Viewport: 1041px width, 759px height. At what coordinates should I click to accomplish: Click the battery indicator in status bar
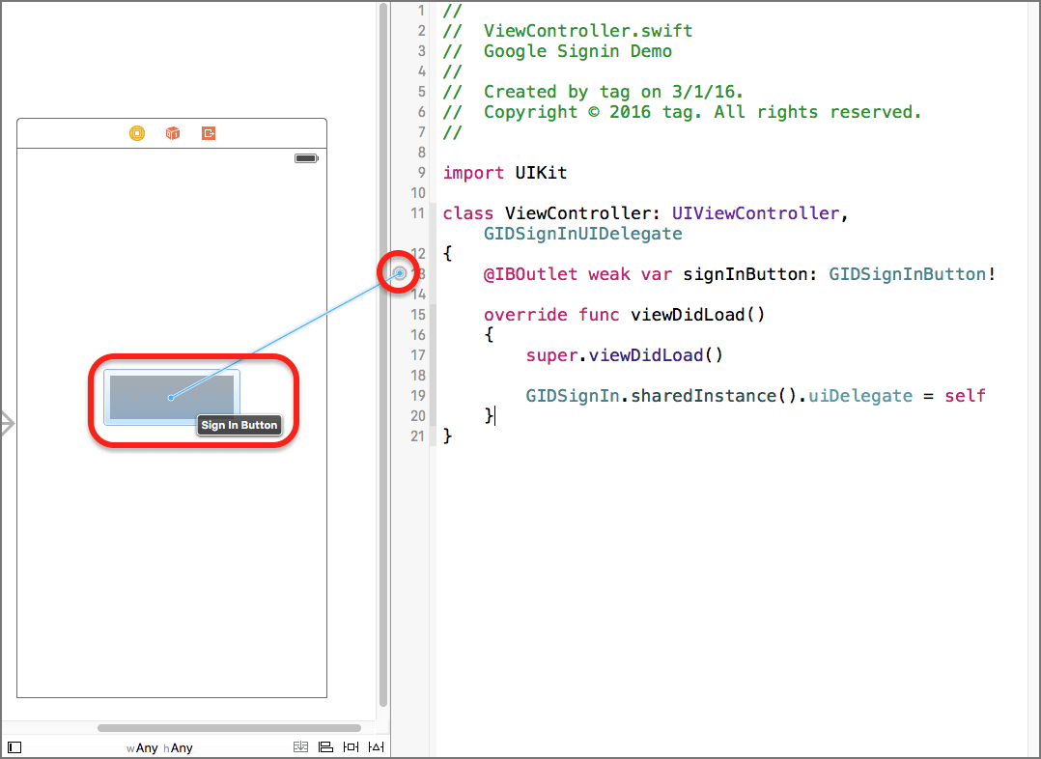click(306, 158)
